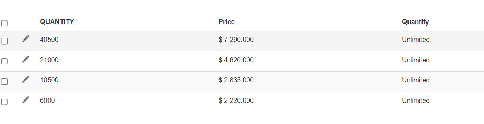Sort by the Price column header
The height and width of the screenshot is (124, 484).
[x=226, y=22]
